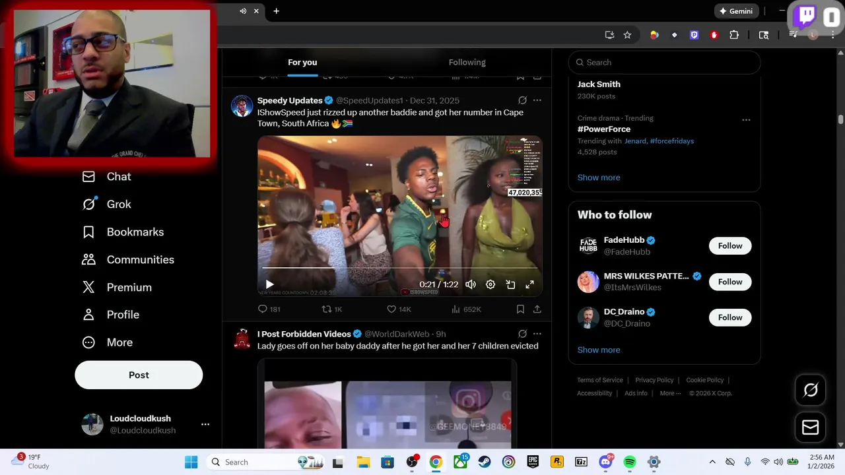Open the Jenard trending link
Viewport: 845px width, 475px height.
635,141
